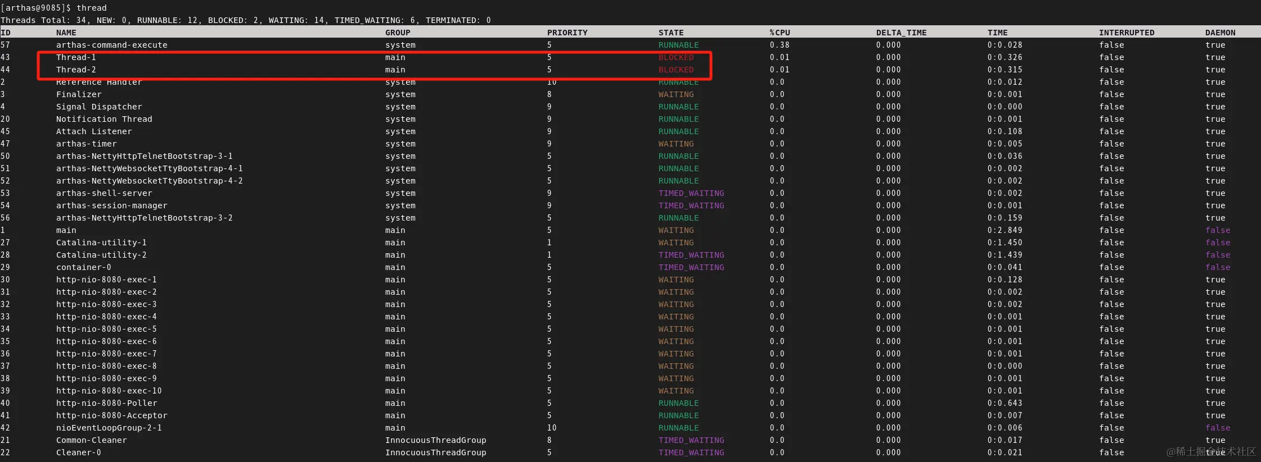The height and width of the screenshot is (462, 1261).
Task: Click the 'Threads Total: 34' summary text
Action: (43, 20)
